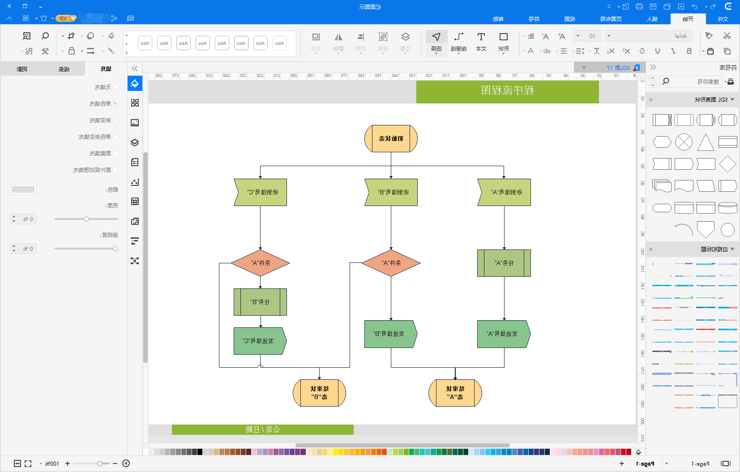Click the 翻转 flip button
Viewport: 740px width, 472px height.
coord(338,43)
